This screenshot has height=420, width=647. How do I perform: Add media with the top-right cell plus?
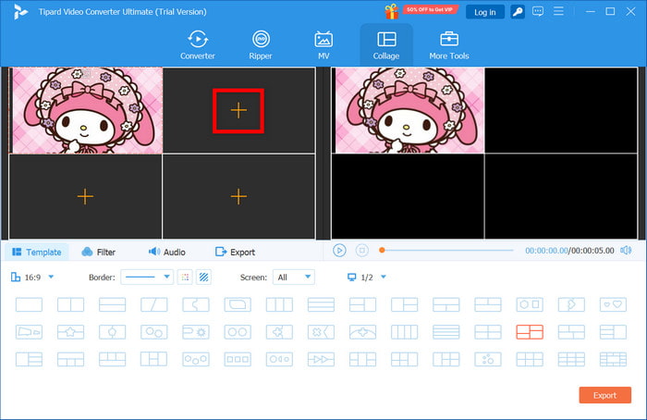[x=238, y=110]
